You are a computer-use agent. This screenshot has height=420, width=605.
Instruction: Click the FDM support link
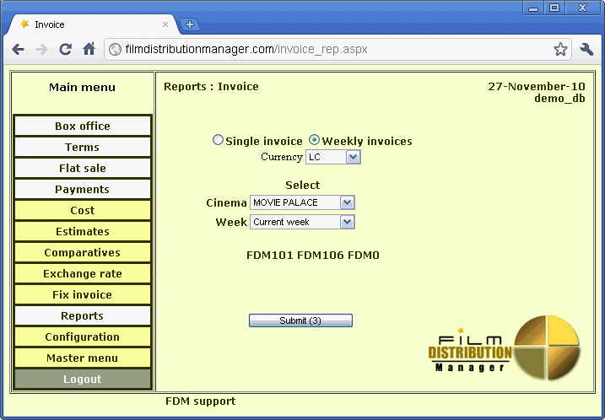coord(200,401)
